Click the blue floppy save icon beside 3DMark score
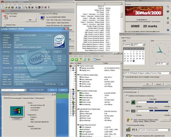 pyautogui.click(x=168, y=30)
